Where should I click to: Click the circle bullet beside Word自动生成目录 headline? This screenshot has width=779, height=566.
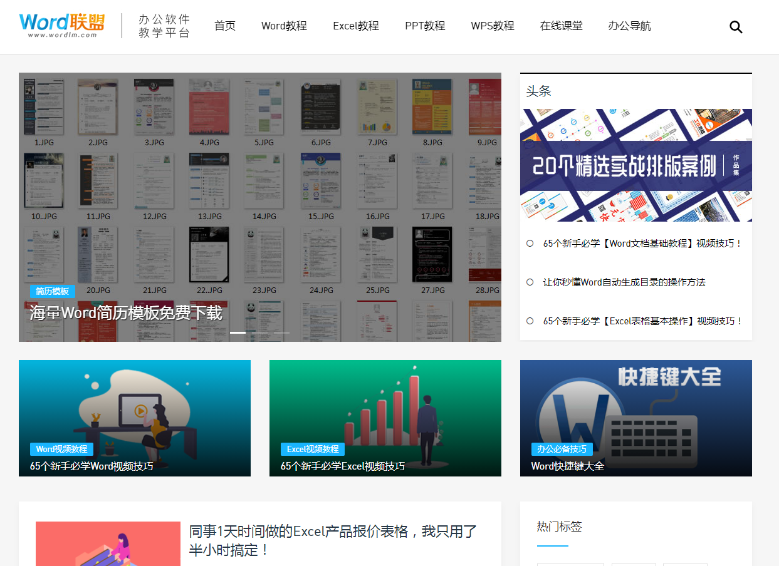530,282
